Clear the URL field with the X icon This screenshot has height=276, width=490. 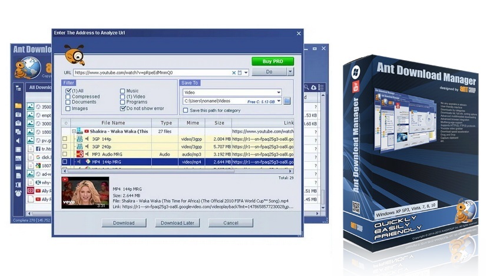pyautogui.click(x=233, y=73)
